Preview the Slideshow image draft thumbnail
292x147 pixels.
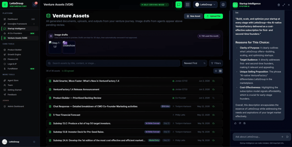[x=69, y=47]
